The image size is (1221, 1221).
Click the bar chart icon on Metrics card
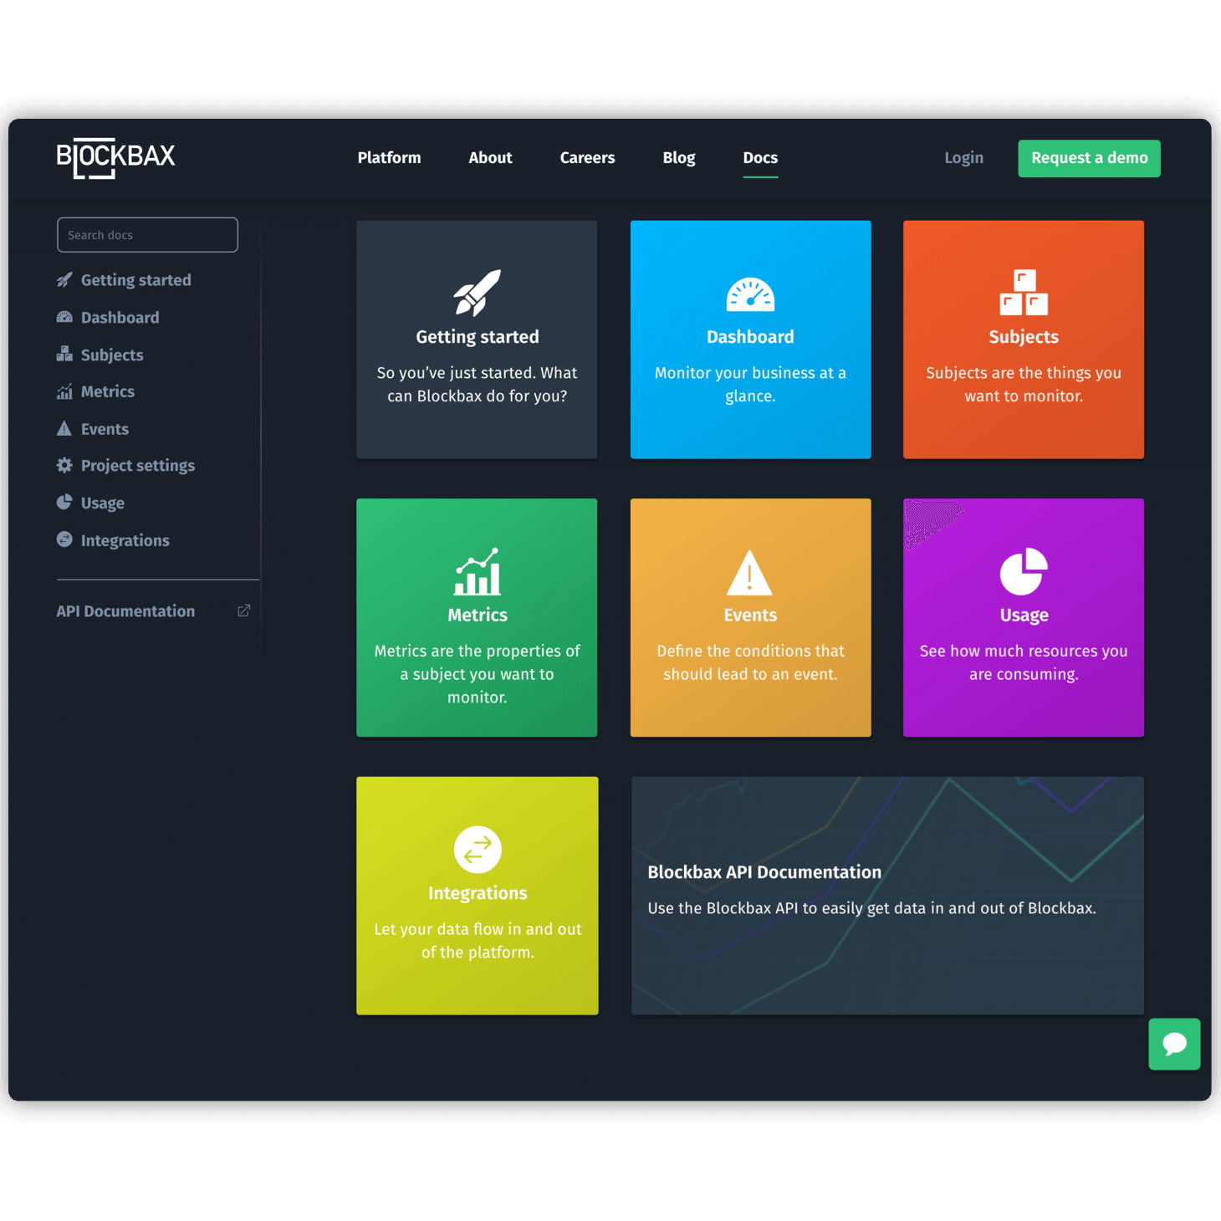(x=477, y=571)
